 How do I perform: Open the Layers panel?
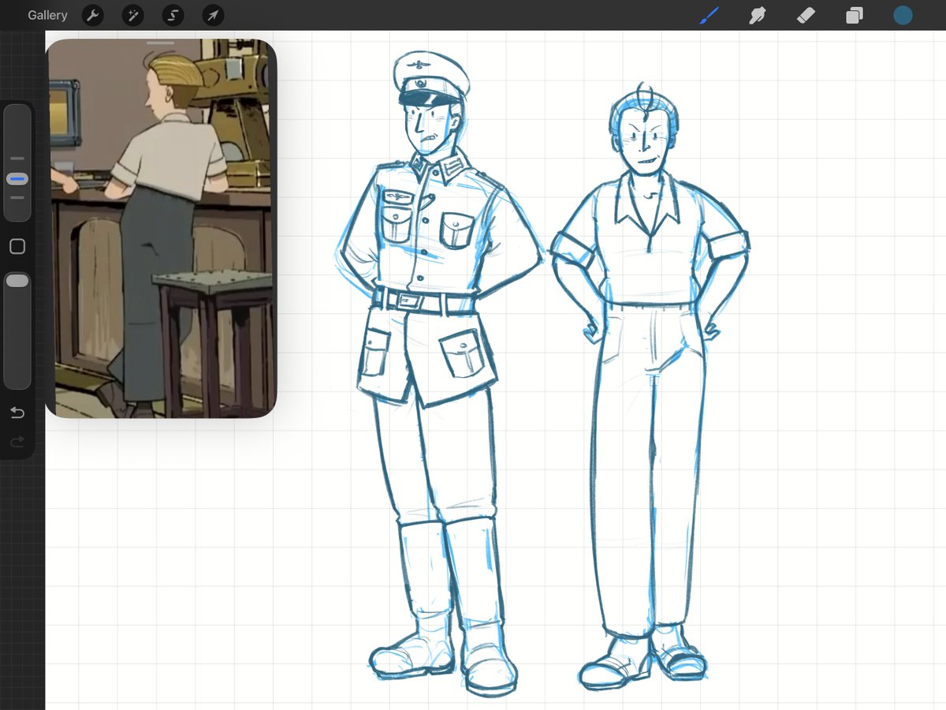855,15
